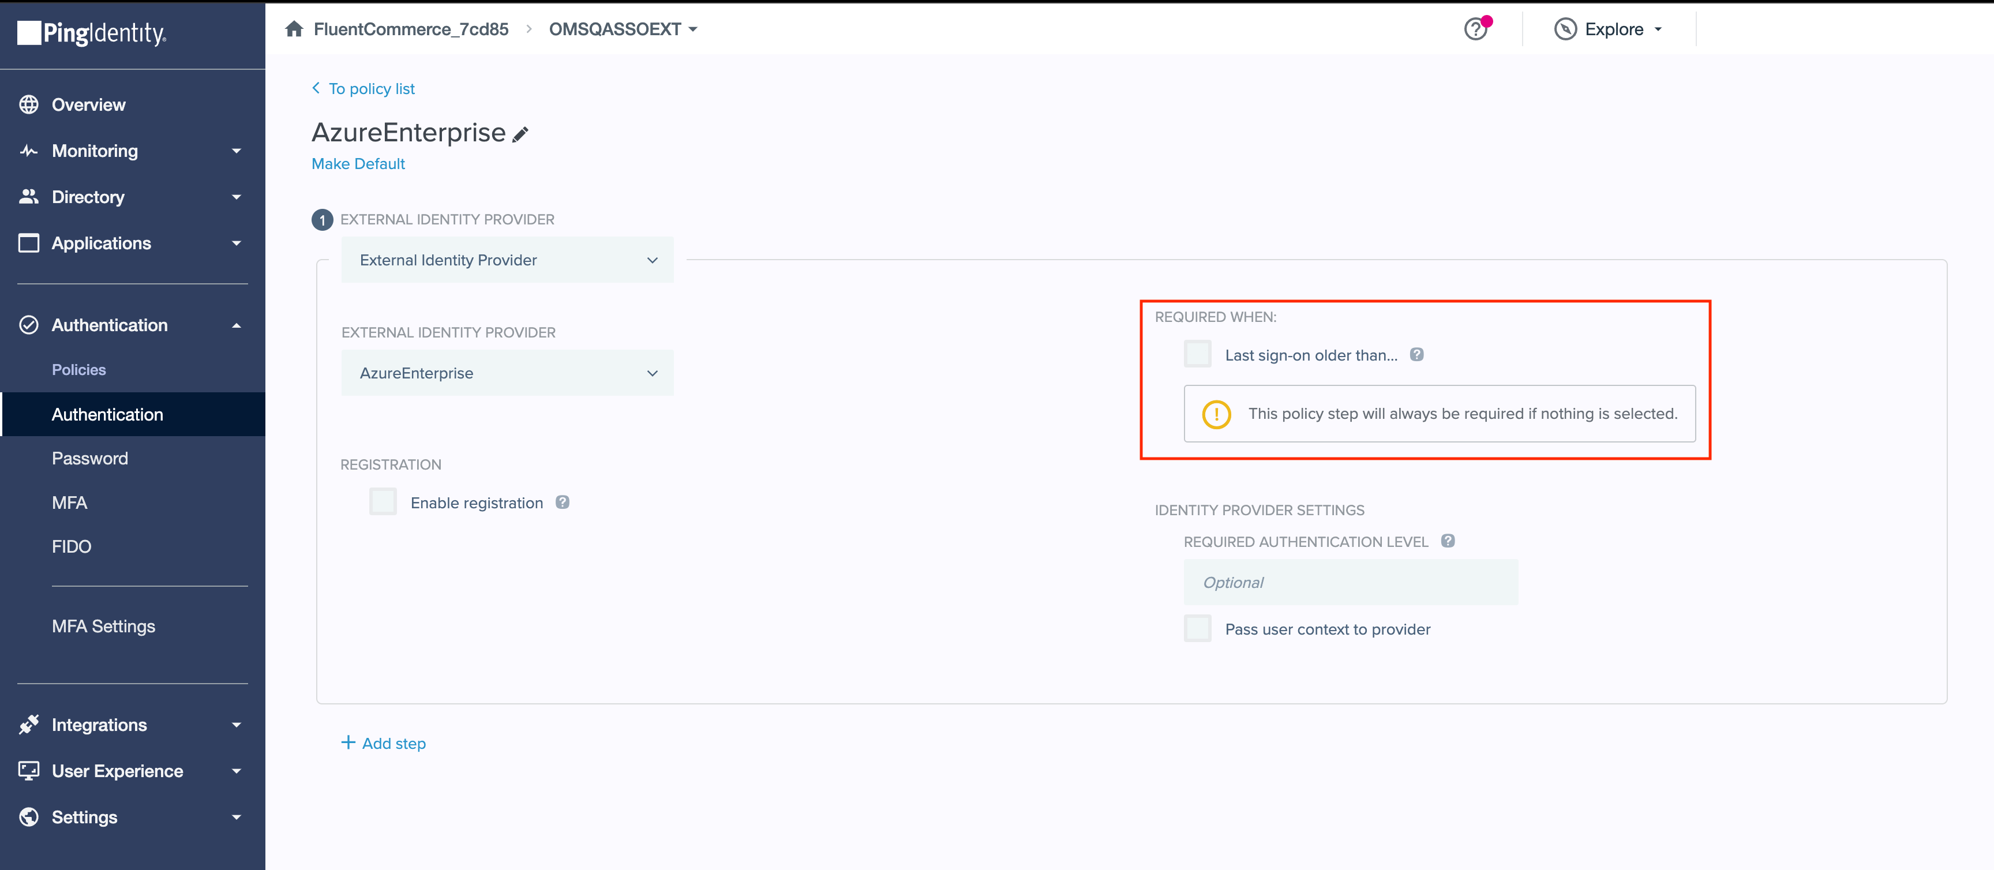Enable the Last sign-on older than checkbox

click(x=1197, y=354)
